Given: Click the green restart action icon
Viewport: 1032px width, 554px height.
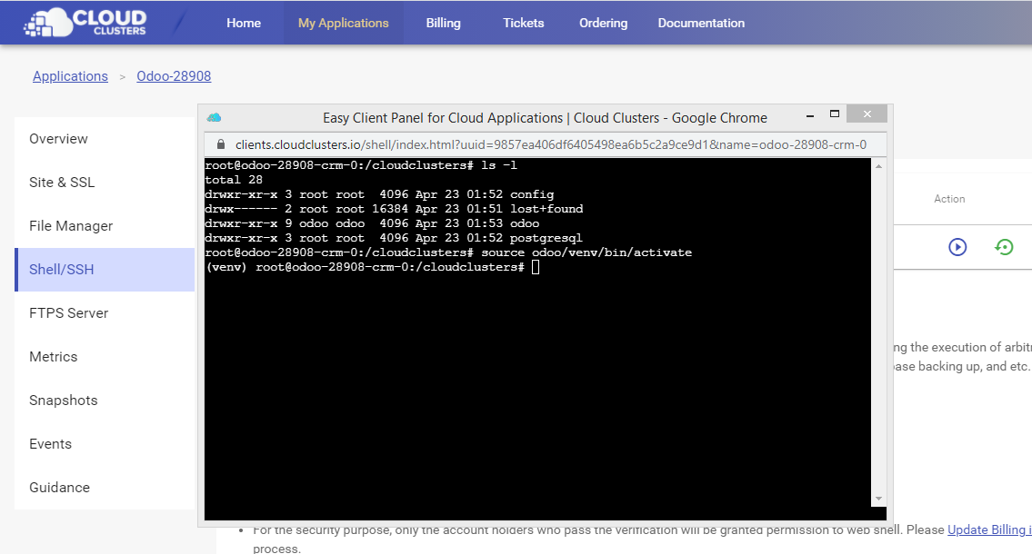Looking at the screenshot, I should point(1004,247).
